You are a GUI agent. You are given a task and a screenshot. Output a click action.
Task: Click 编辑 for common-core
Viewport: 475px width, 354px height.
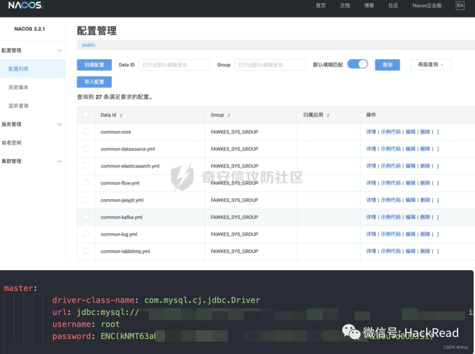(410, 132)
